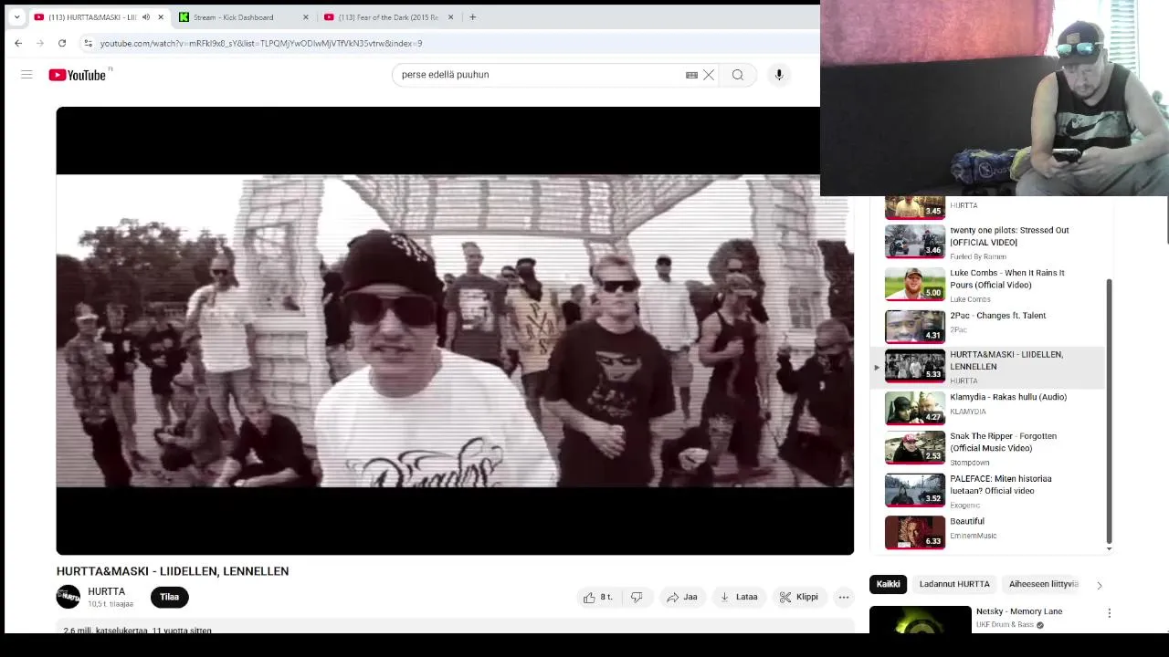Click the playlist scrollbar down arrow

[1110, 548]
